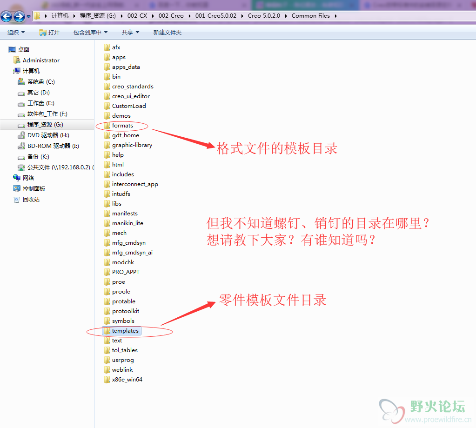Viewport: 476px width, 428px height.
Task: Click 002-Creo breadcrumb in address bar
Action: (x=171, y=16)
